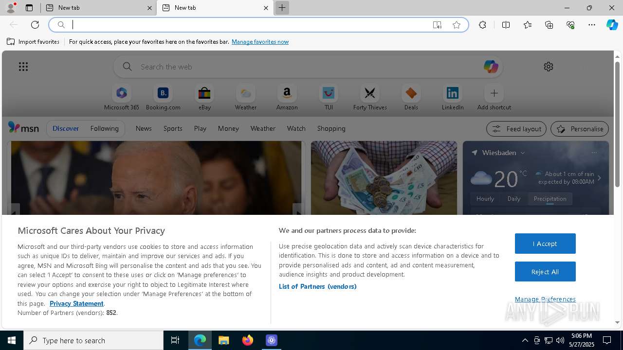Image resolution: width=623 pixels, height=350 pixels.
Task: Open the Booking.com shortcut
Action: pos(163,97)
